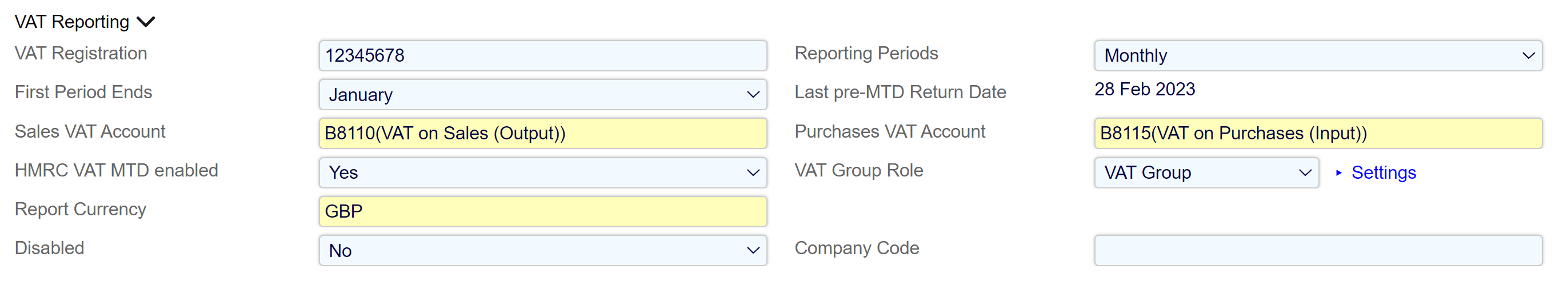
Task: Open the Reporting Periods dropdown
Action: coord(1317,56)
